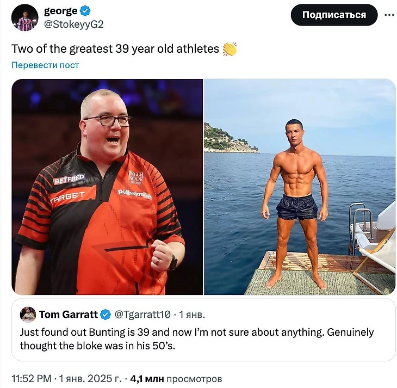This screenshot has height=388, width=397.
Task: Click george's blue verified badge
Action: click(x=85, y=11)
